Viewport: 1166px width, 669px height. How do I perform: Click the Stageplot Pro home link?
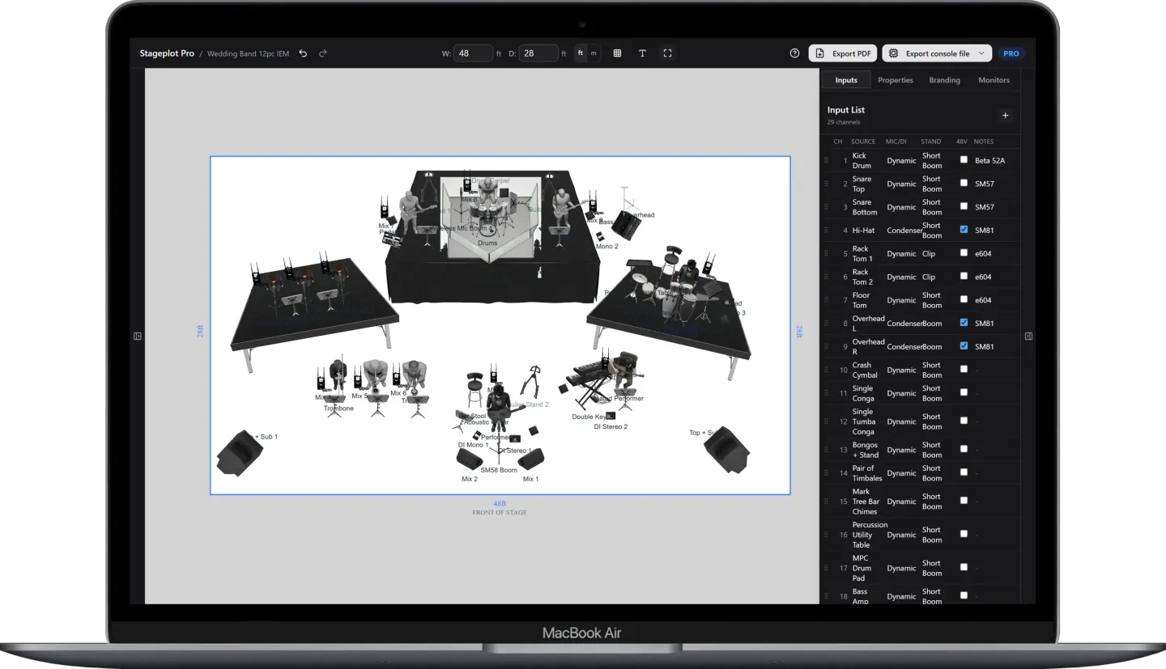tap(167, 53)
